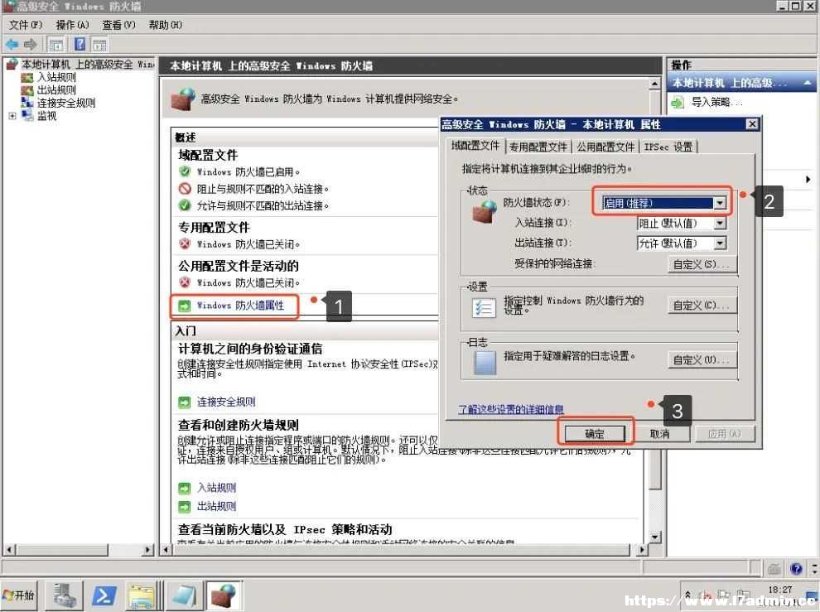This screenshot has width=820, height=612.
Task: Click the 导入策略 icon in actions pane
Action: point(678,102)
